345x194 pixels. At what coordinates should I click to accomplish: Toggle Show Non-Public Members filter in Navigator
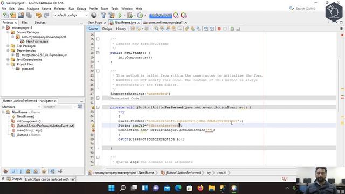(x=29, y=171)
